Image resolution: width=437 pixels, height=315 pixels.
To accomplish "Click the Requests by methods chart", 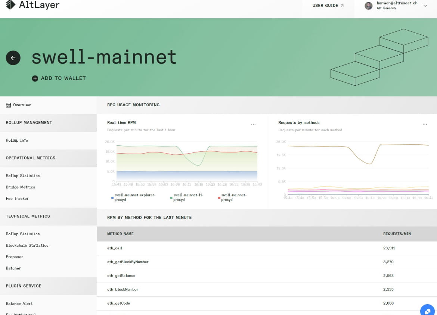I will tap(358, 168).
